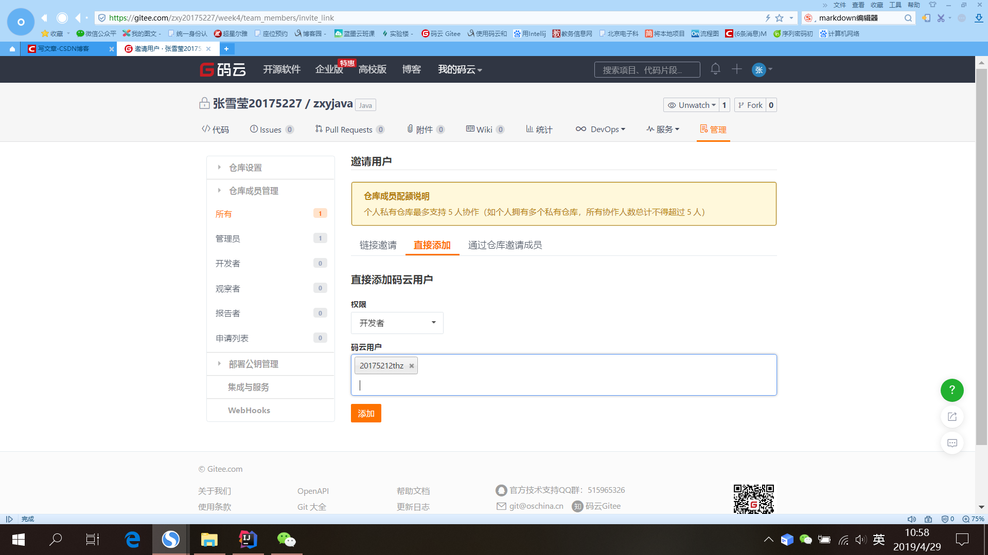Click the Gitee 码云 logo
988x555 pixels.
(x=223, y=69)
